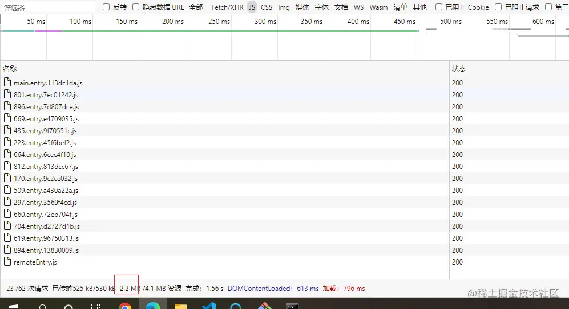569x309 pixels.
Task: Open the terminal from the taskbar
Action: coord(292,307)
